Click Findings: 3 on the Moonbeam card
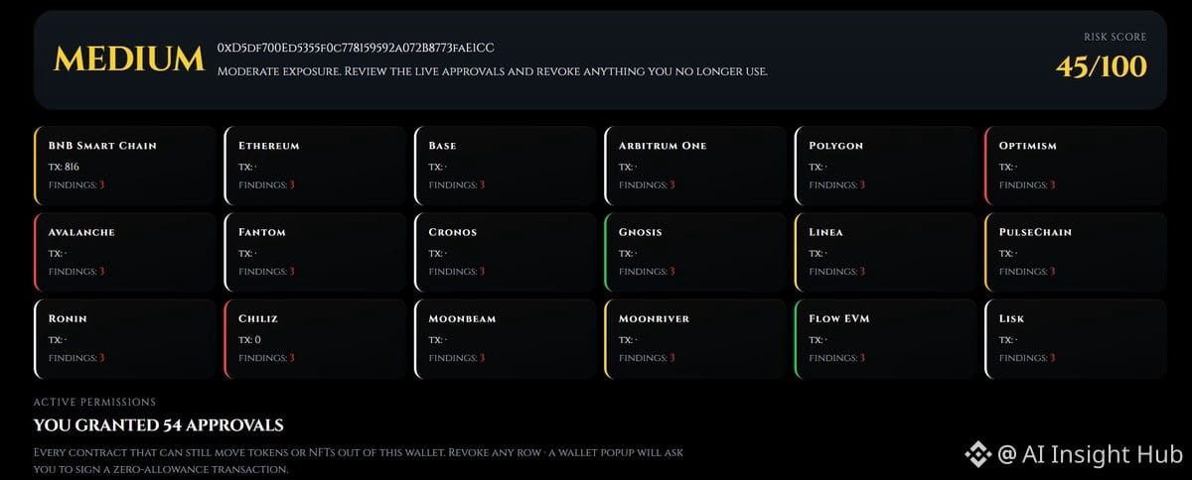This screenshot has width=1192, height=480. coord(457,358)
